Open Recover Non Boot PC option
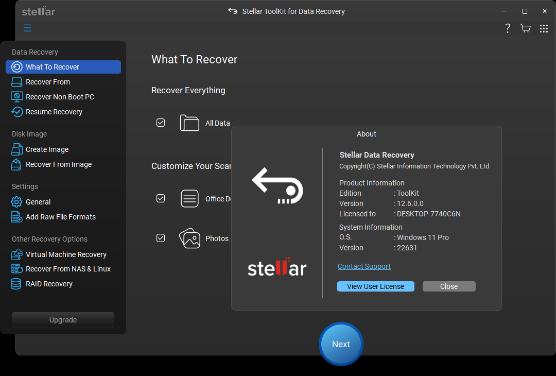The width and height of the screenshot is (556, 376). 60,97
